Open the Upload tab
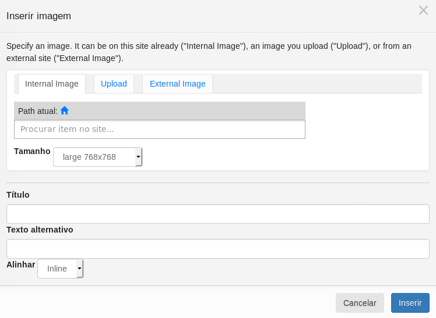This screenshot has width=436, height=318. point(114,84)
